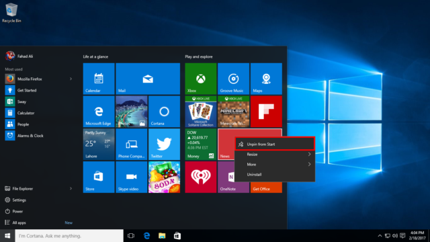430x242 pixels.
Task: Open File Explorer from taskbar
Action: pyautogui.click(x=162, y=236)
